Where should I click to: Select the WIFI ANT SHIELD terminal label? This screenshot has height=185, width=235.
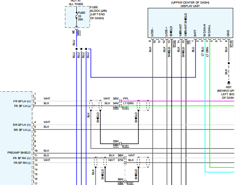point(185,25)
